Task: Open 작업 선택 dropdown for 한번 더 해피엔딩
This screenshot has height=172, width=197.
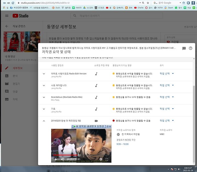Action: [167, 121]
